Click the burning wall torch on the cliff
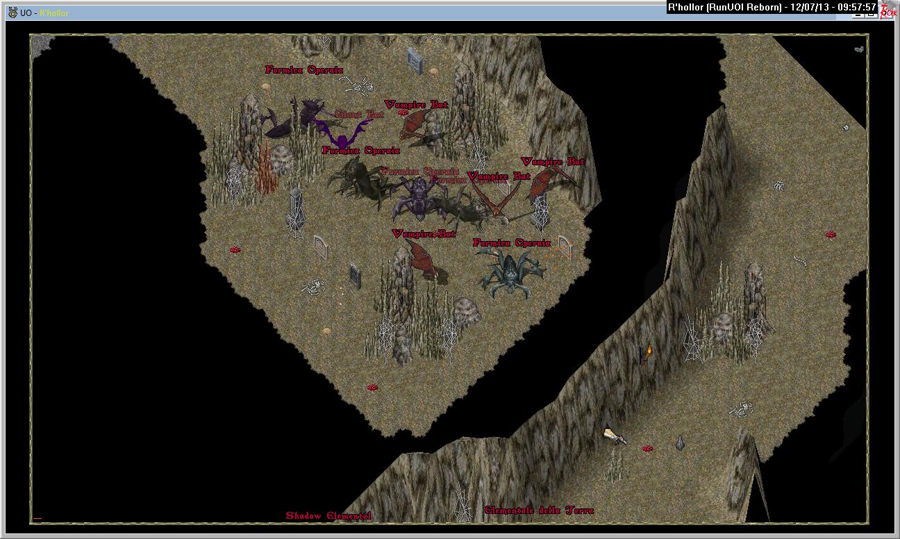Image resolution: width=900 pixels, height=539 pixels. (x=647, y=354)
